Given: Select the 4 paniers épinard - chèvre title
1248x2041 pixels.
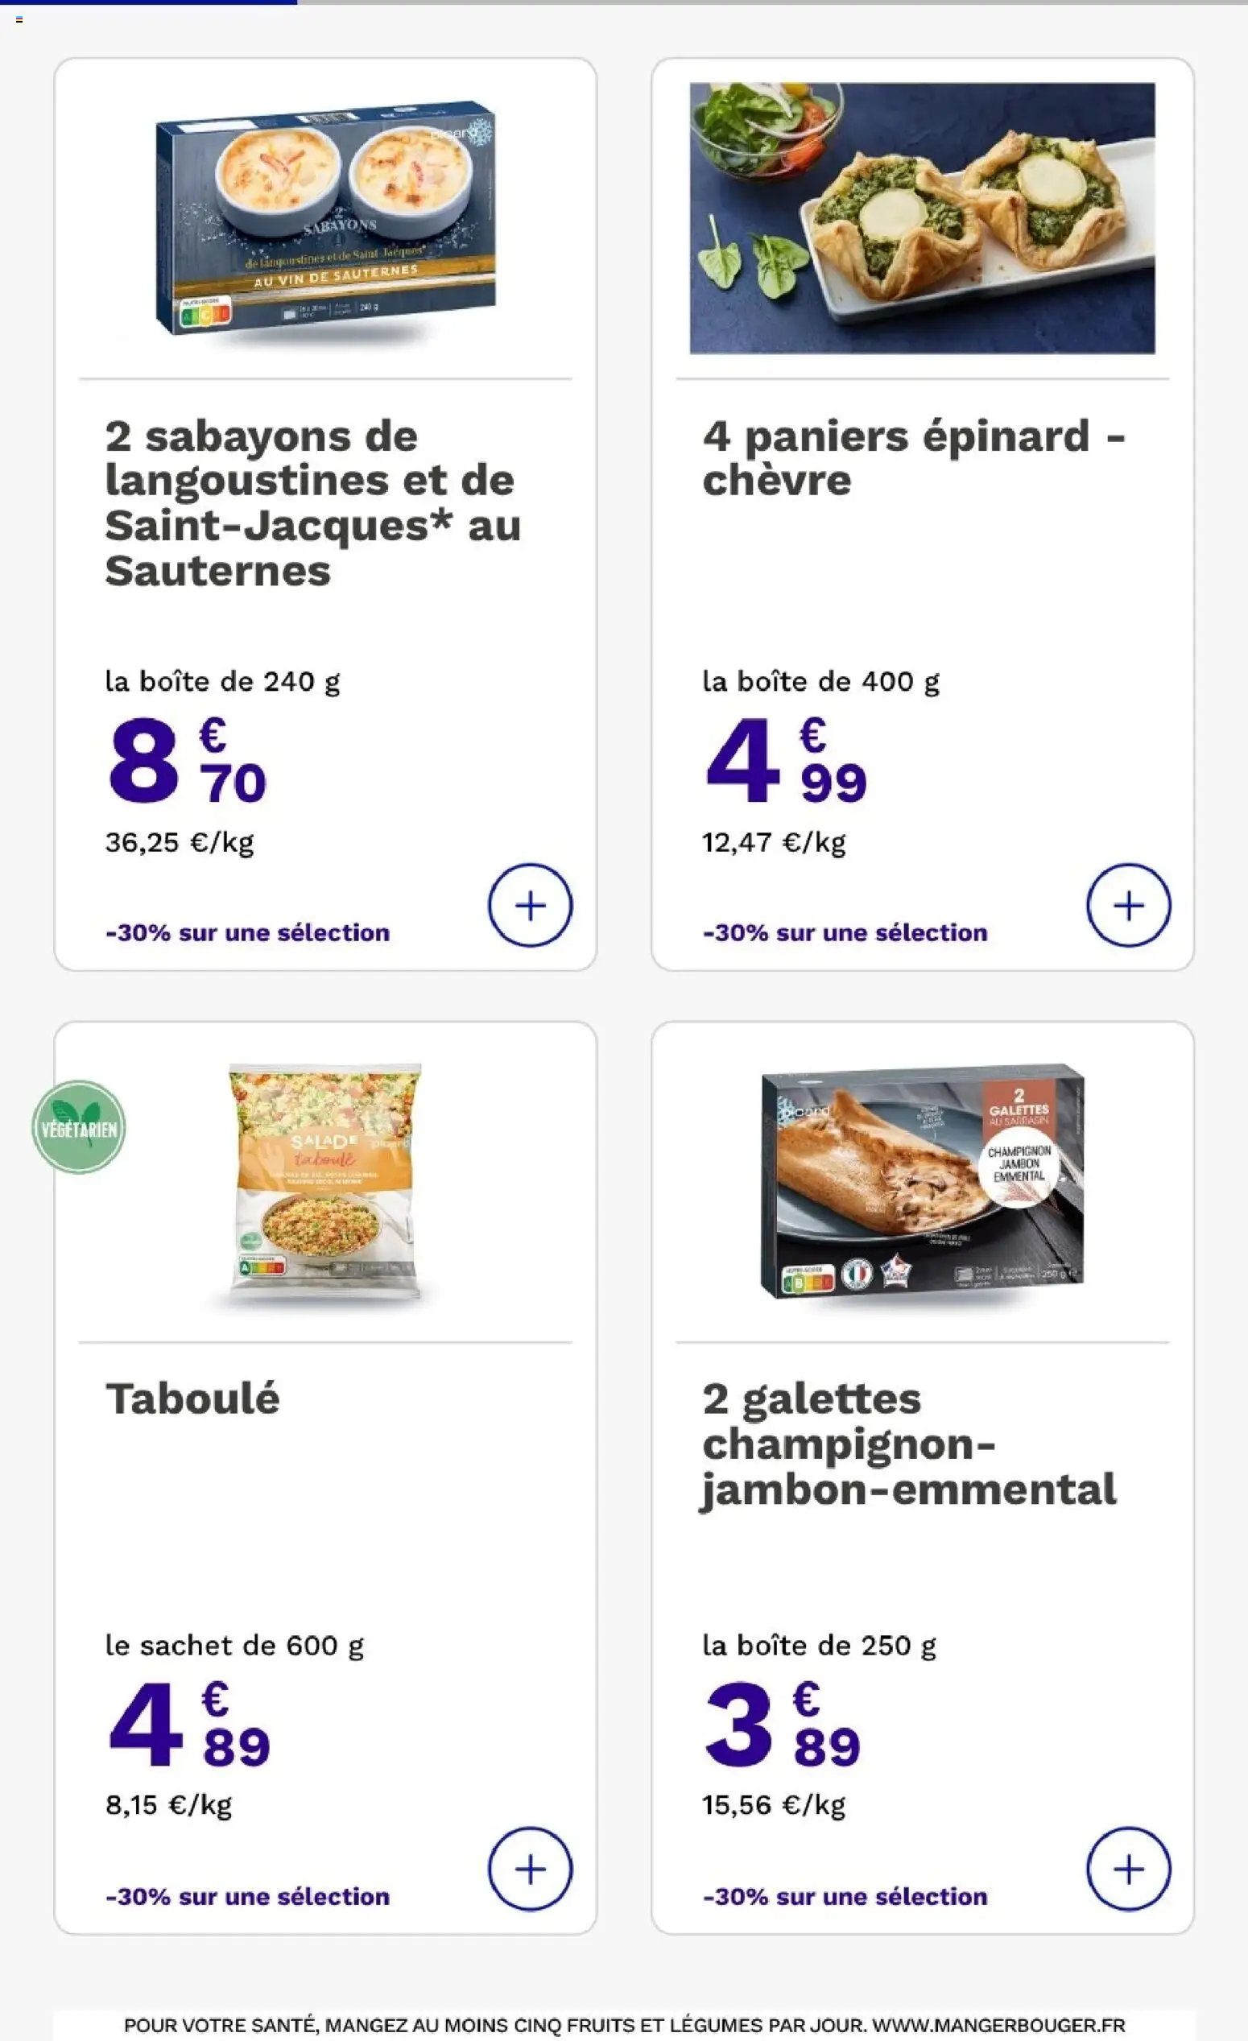Looking at the screenshot, I should point(913,458).
